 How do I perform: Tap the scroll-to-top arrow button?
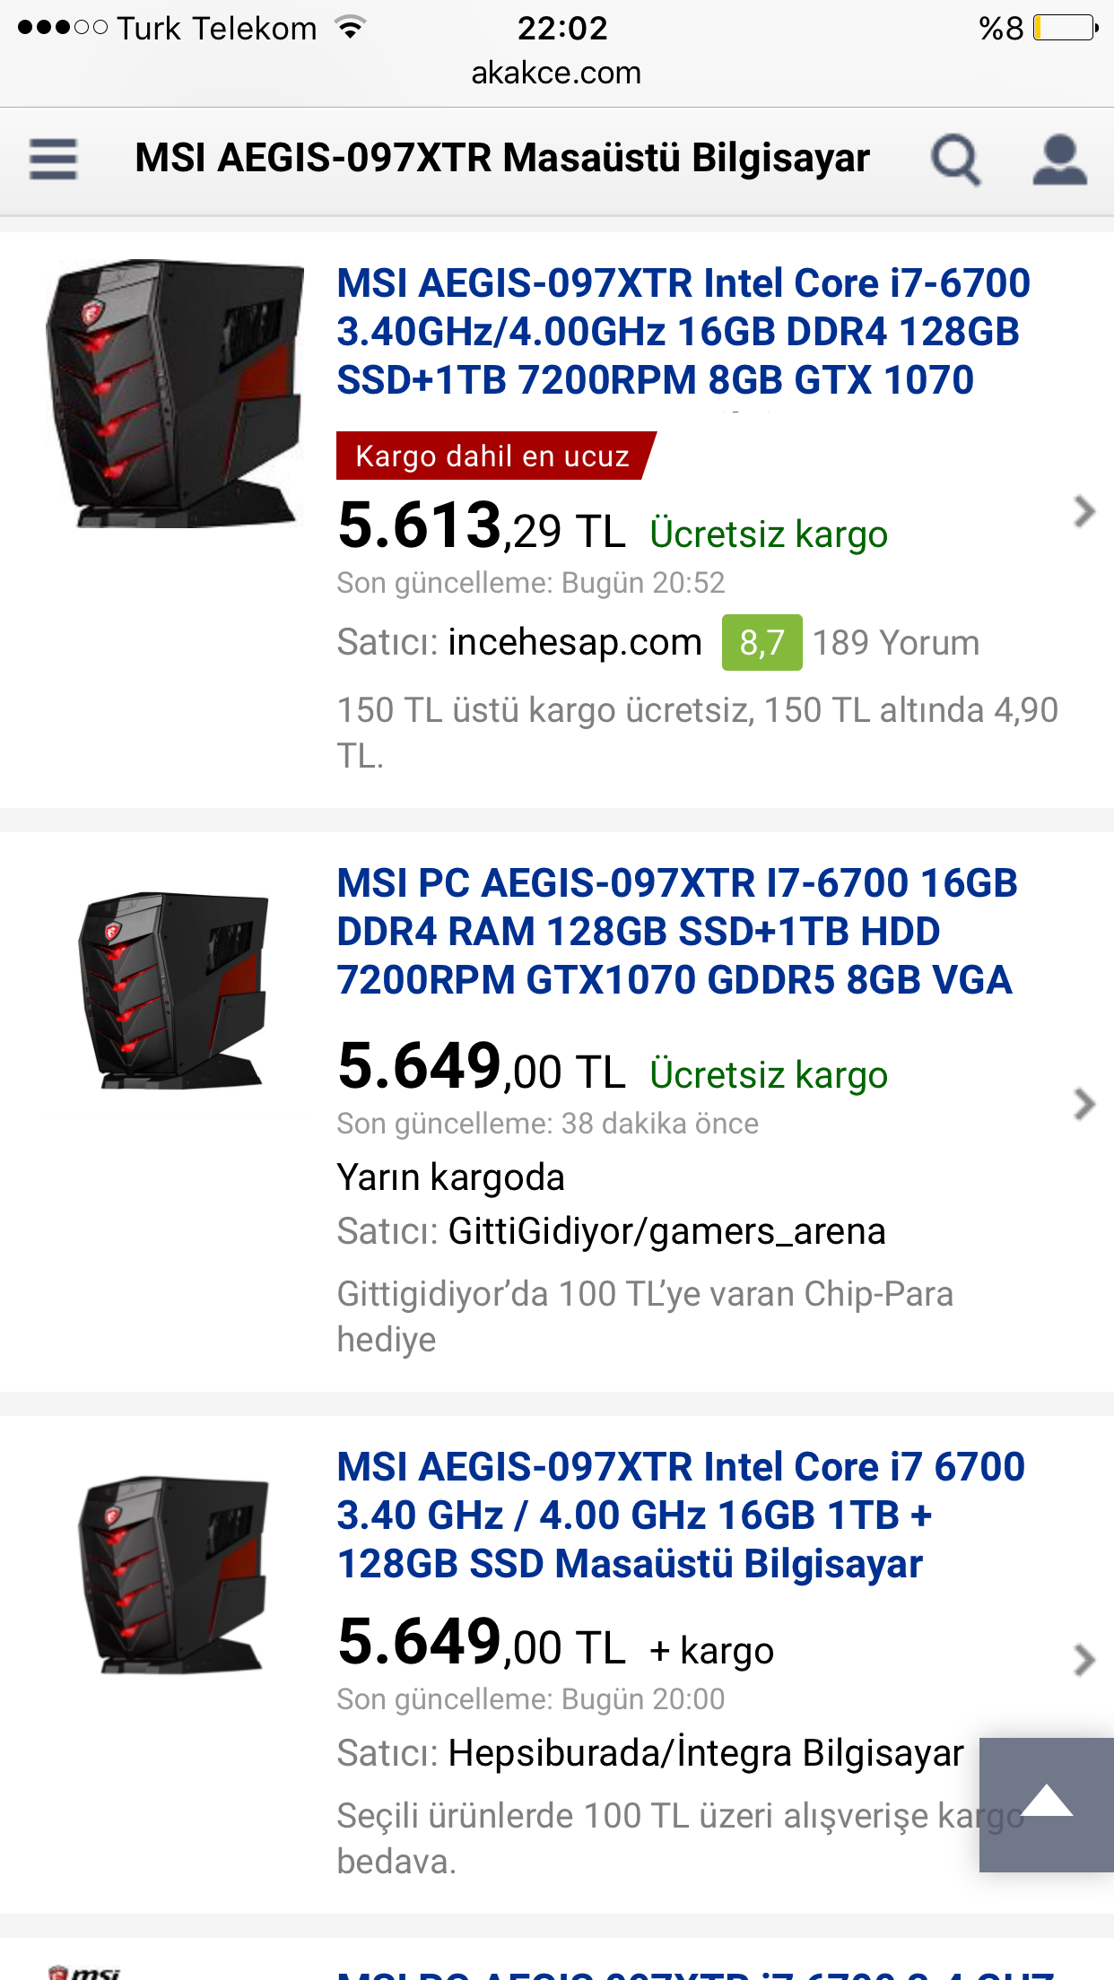1047,1804
